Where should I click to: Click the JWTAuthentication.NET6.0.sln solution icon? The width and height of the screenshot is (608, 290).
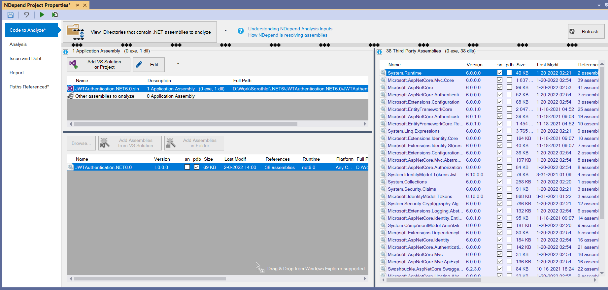coord(70,88)
